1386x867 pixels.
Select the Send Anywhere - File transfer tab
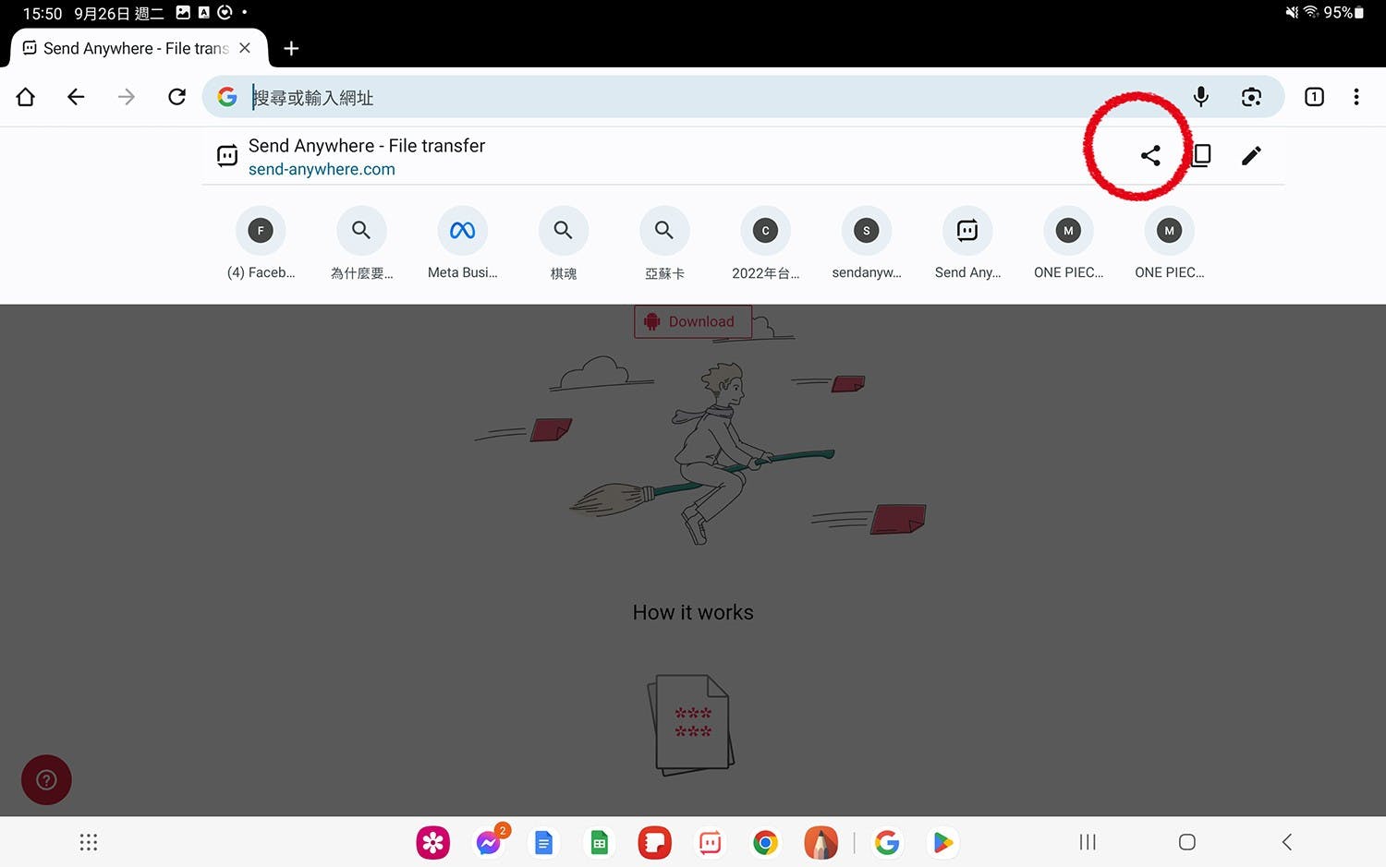(129, 48)
